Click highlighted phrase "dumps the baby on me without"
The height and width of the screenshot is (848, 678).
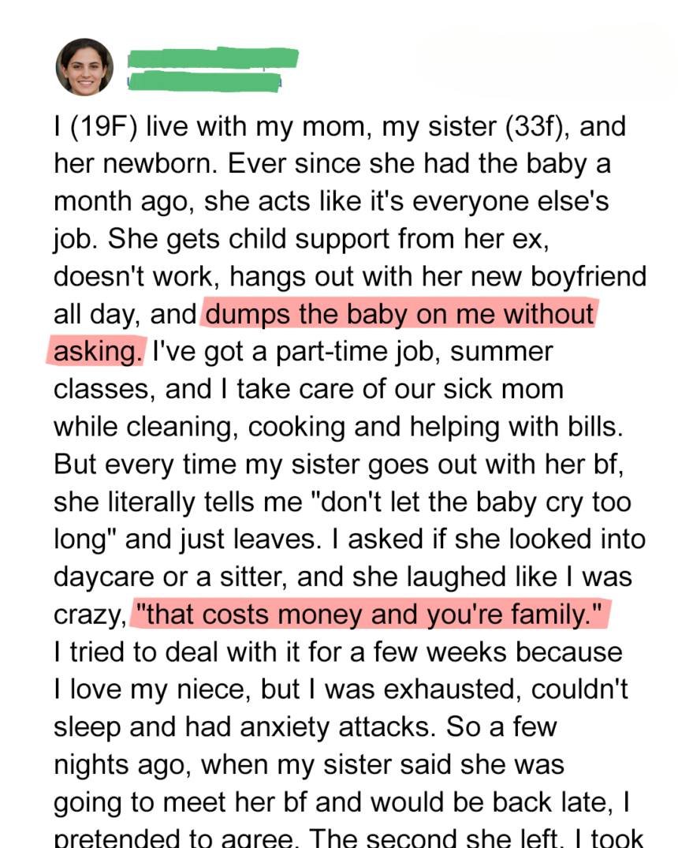400,314
